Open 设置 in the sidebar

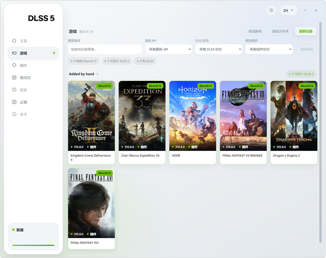[x=33, y=102]
